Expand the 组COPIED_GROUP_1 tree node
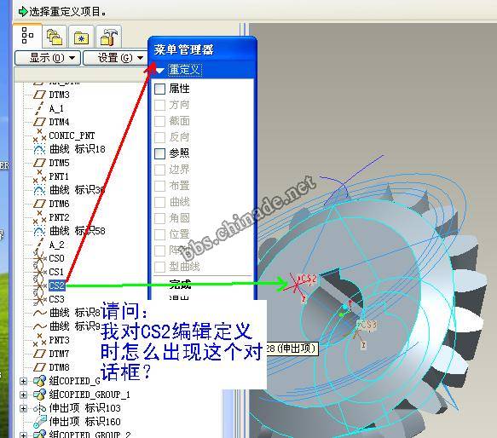Screen dimensions: 497x438 [x=24, y=395]
